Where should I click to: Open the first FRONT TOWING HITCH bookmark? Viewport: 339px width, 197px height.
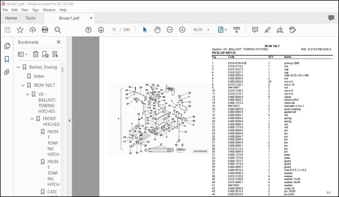[x=53, y=143]
